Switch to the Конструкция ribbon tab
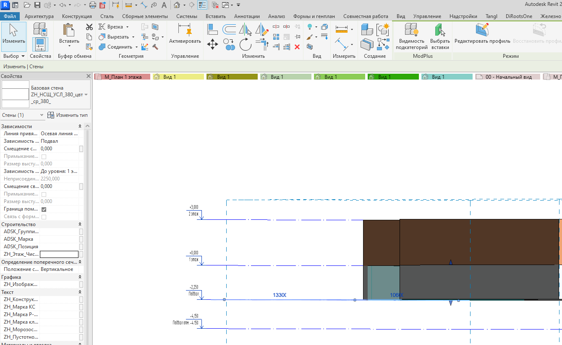The image size is (562, 345). [77, 16]
